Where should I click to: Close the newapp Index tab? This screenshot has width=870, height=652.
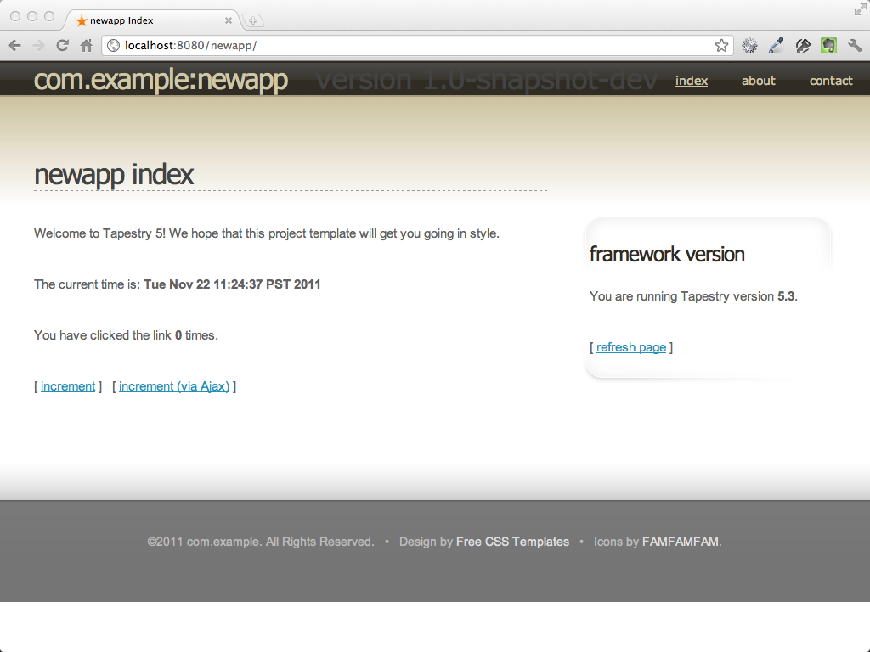(x=228, y=20)
